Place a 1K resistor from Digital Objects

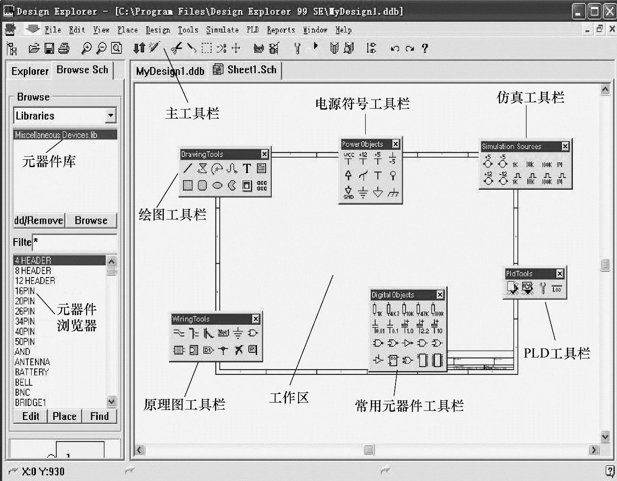click(x=377, y=310)
